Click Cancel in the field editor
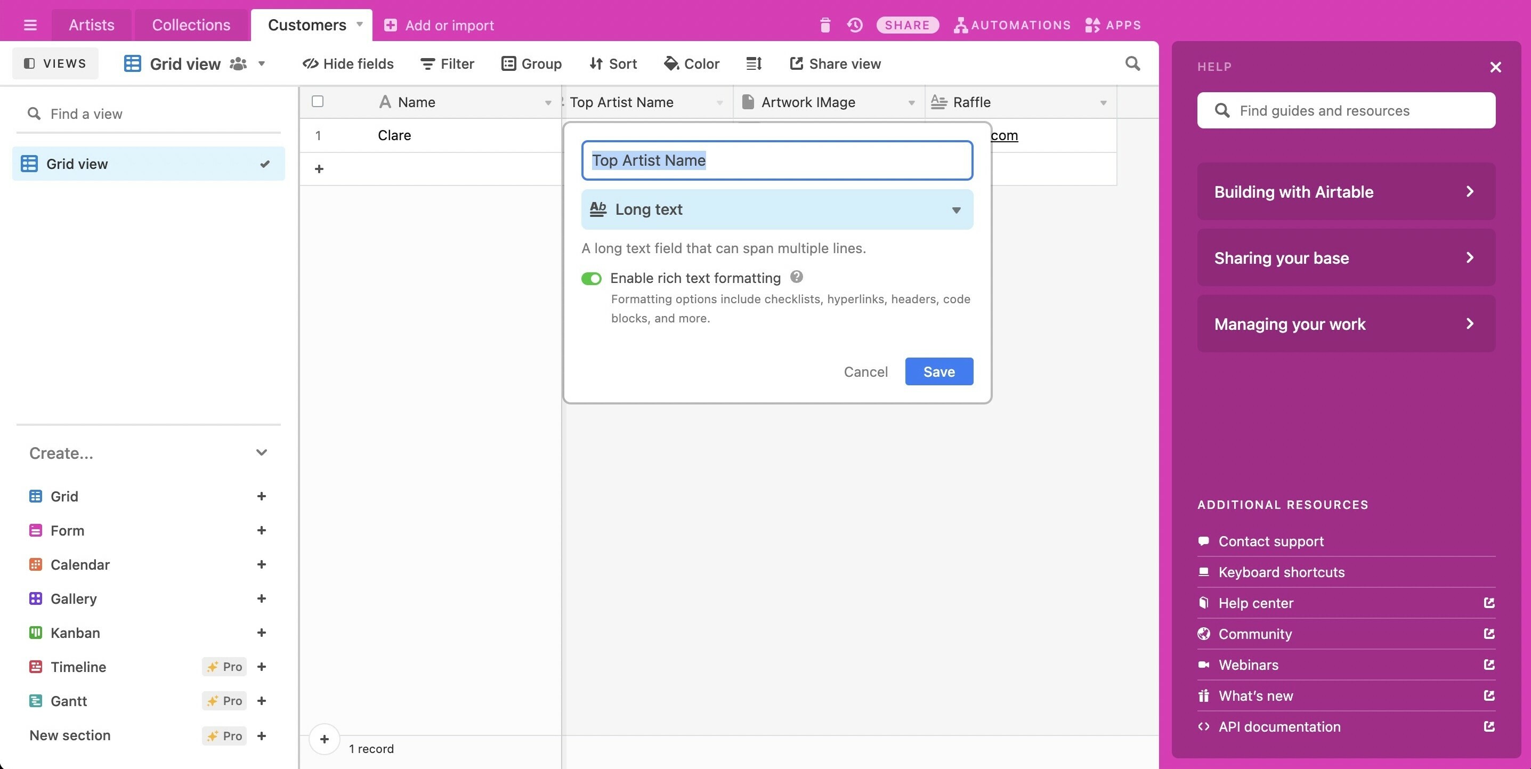The image size is (1531, 769). (x=866, y=371)
